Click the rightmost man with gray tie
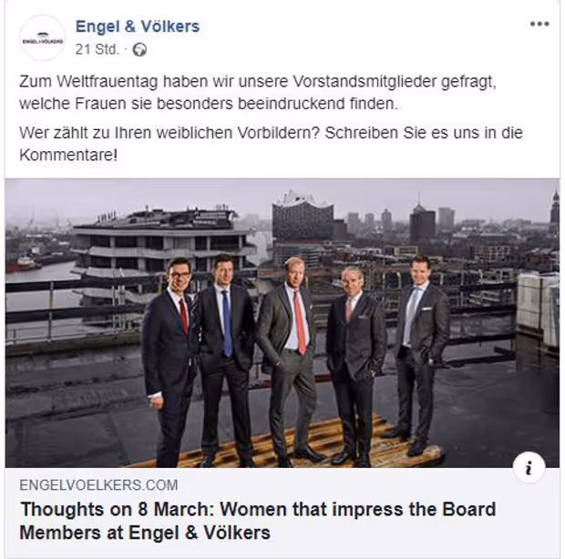Image resolution: width=565 pixels, height=559 pixels. point(420,354)
